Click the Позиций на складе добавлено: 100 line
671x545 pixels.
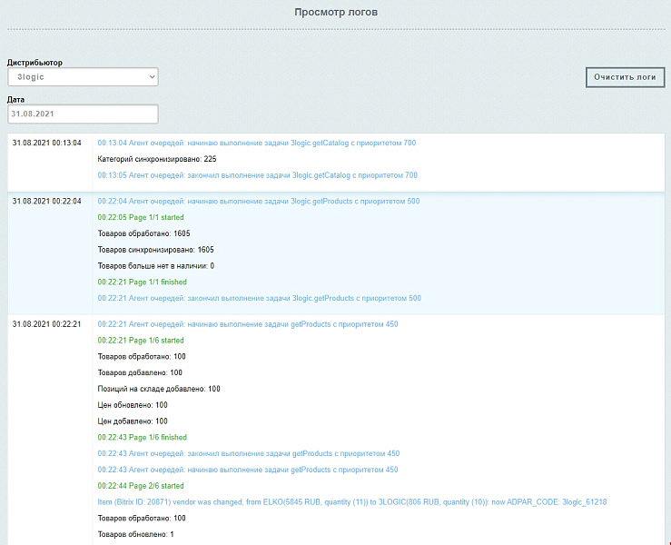click(159, 389)
